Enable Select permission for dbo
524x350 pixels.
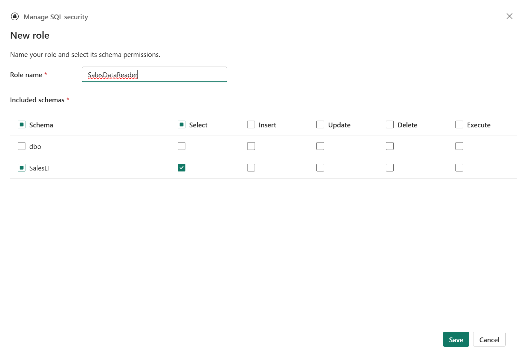pos(182,146)
